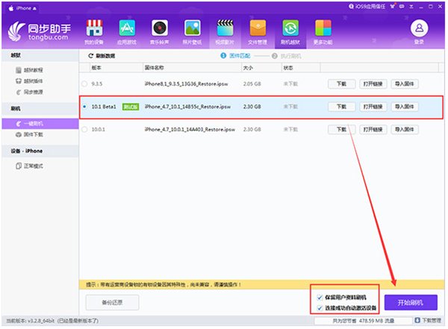Click the green beta tag badge

(x=131, y=107)
